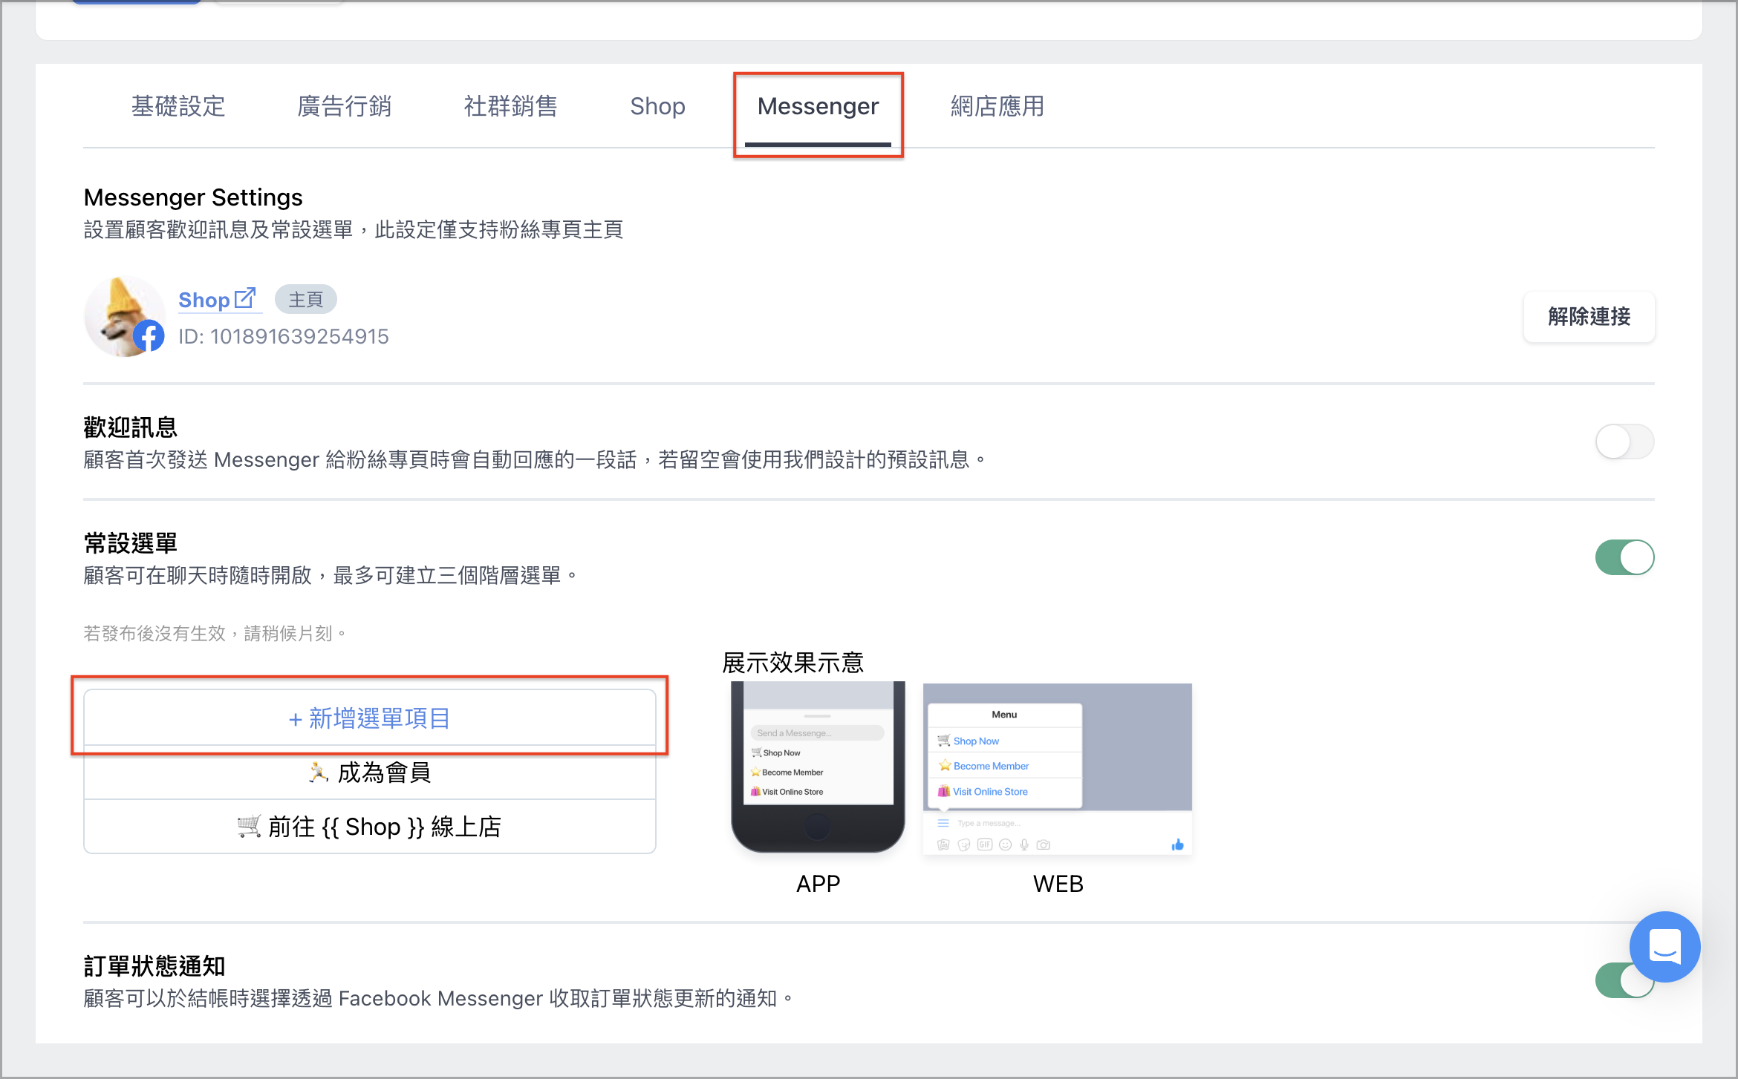Viewport: 1738px width, 1079px height.
Task: Click the photo icon in the WEB preview toolbar
Action: tap(944, 845)
